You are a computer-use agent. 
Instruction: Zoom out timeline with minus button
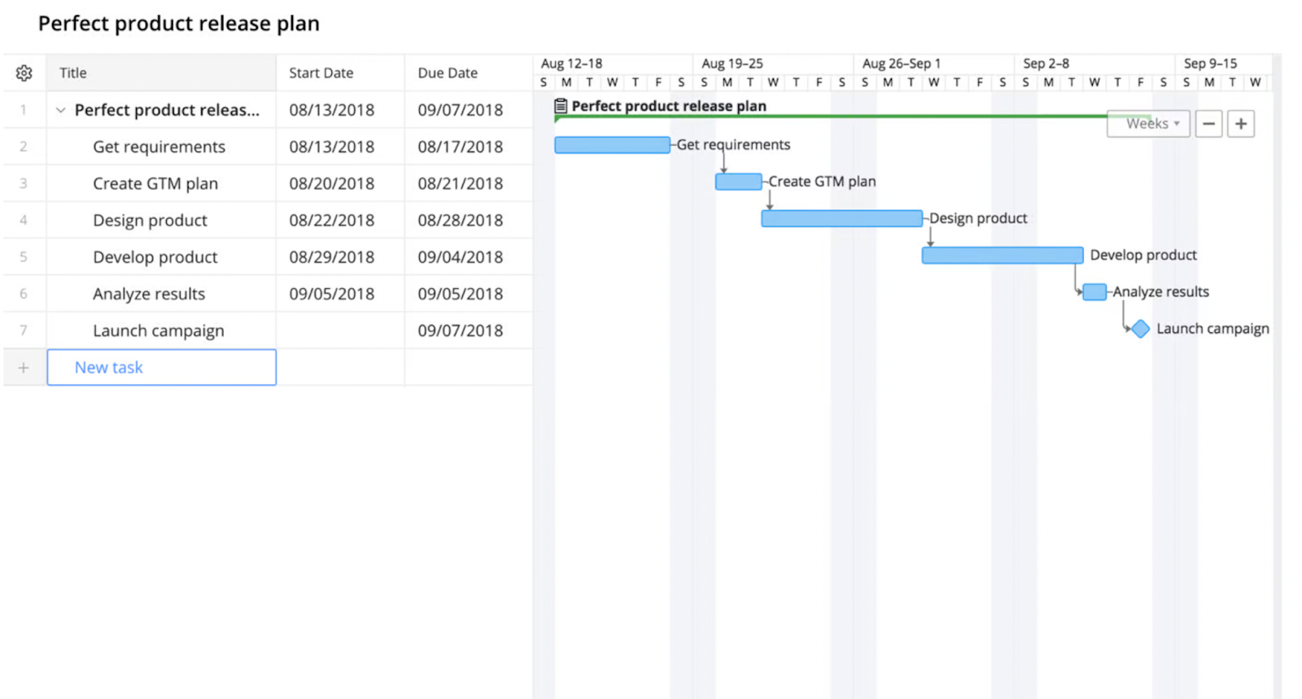click(x=1208, y=124)
